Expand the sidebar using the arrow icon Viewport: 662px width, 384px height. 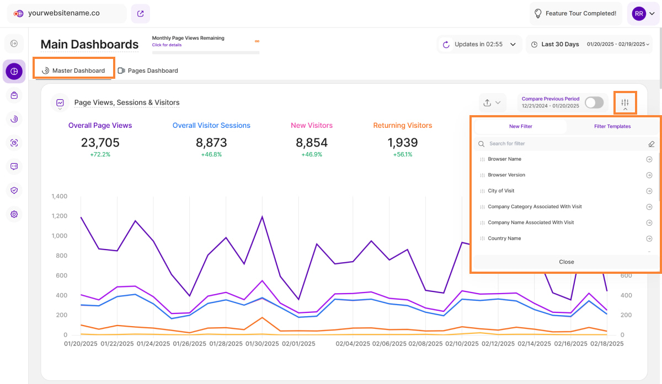pyautogui.click(x=14, y=44)
